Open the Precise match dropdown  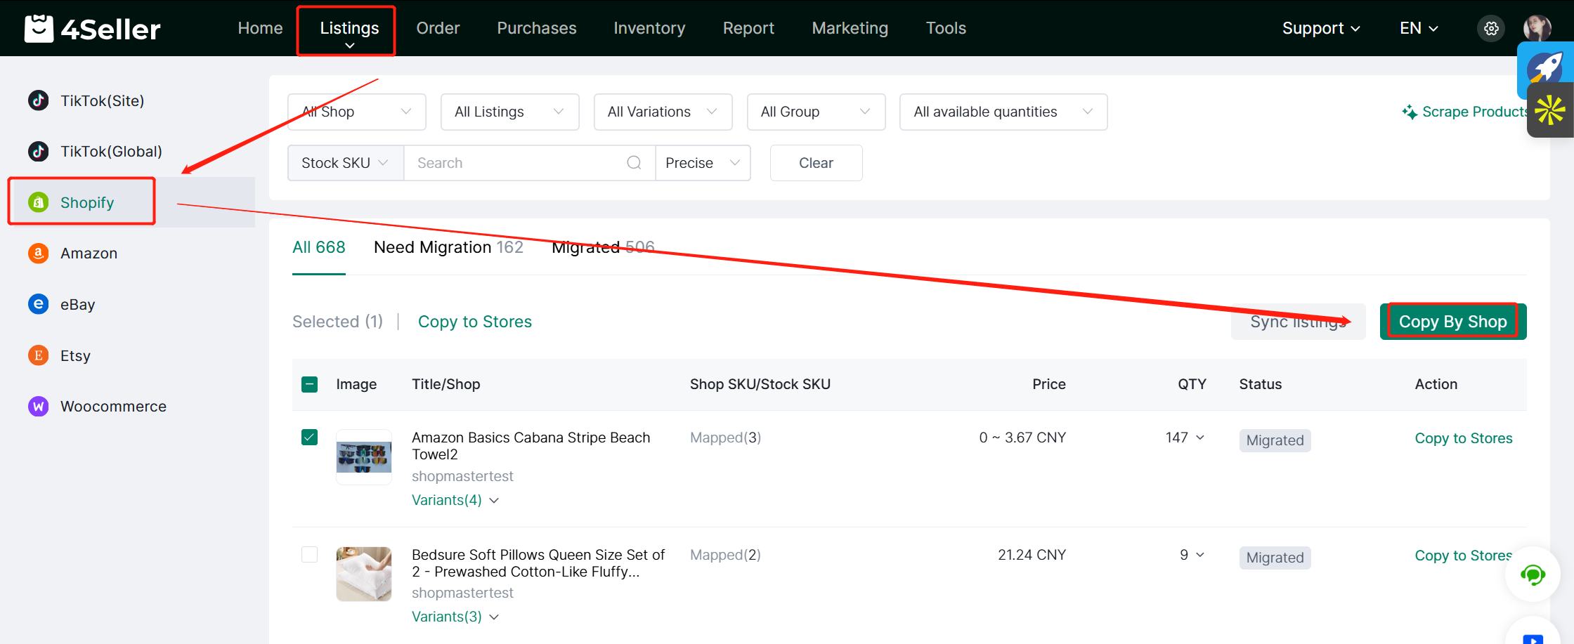pos(703,163)
